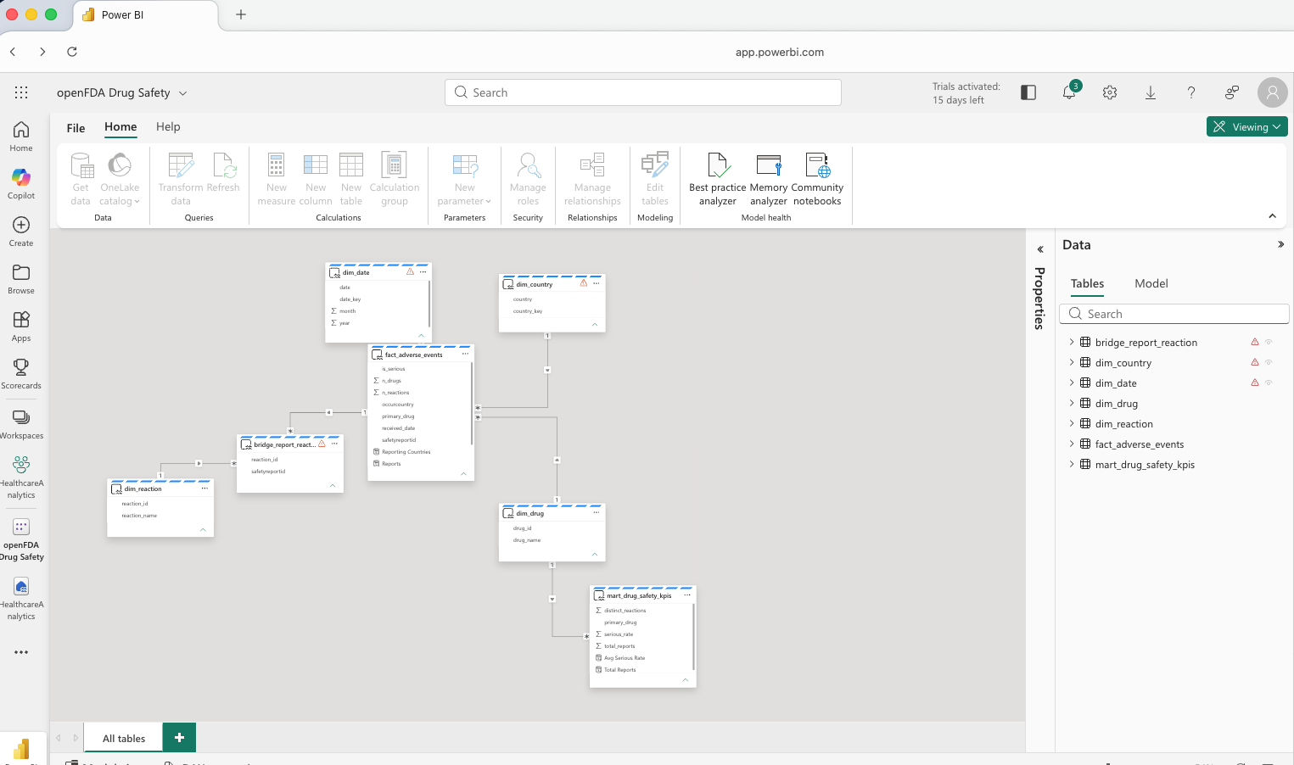Collapse the ribbon with chevron
Viewport: 1294px width, 765px height.
(x=1272, y=216)
